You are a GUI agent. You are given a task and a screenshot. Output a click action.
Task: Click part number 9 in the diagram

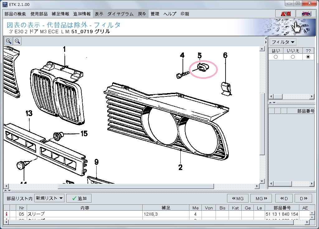(x=97, y=162)
